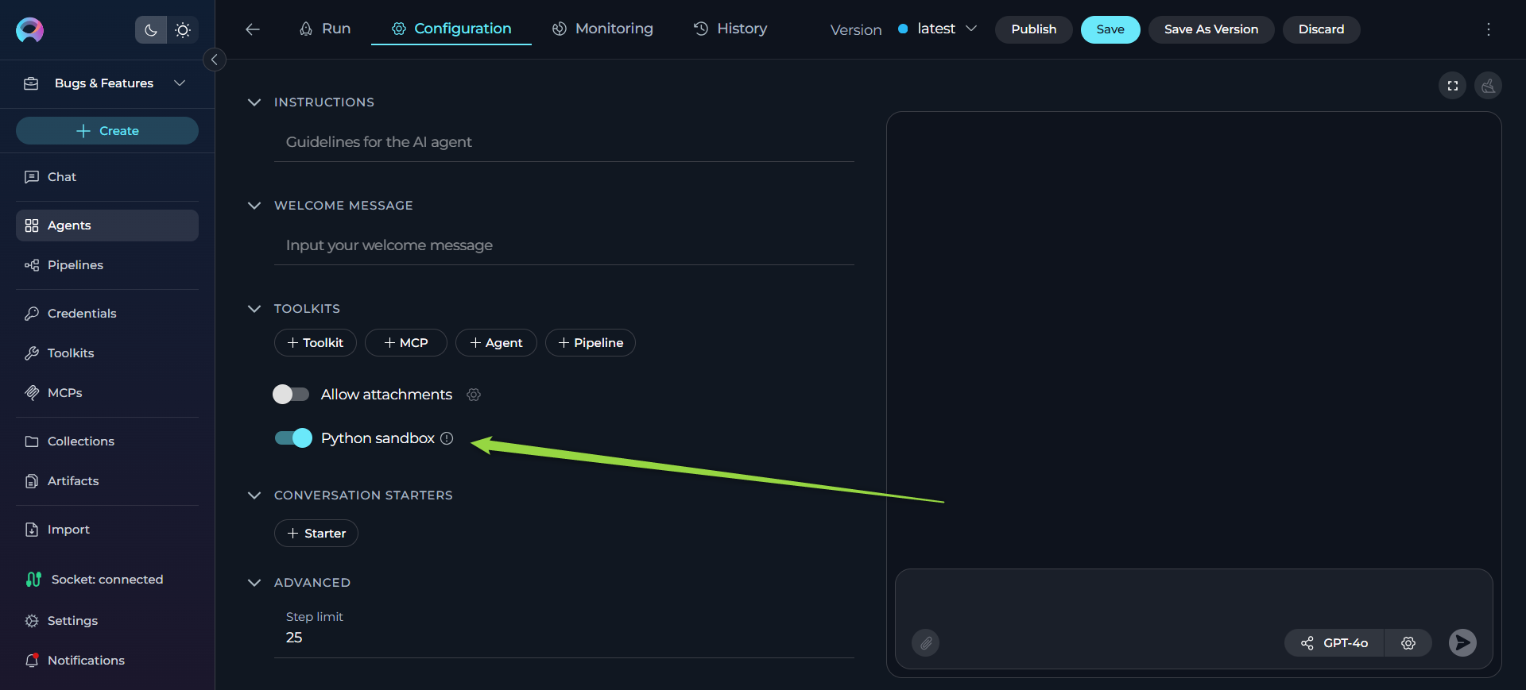The width and height of the screenshot is (1526, 690).
Task: Open attachment settings gear icon
Action: tap(474, 395)
